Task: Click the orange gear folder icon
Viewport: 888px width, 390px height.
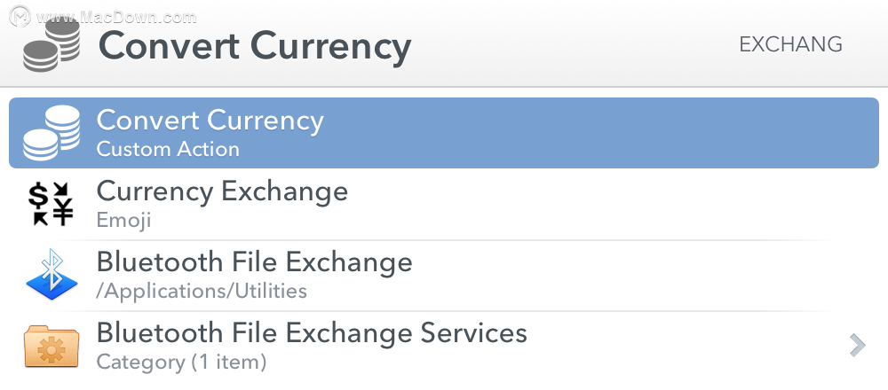Action: tap(51, 346)
